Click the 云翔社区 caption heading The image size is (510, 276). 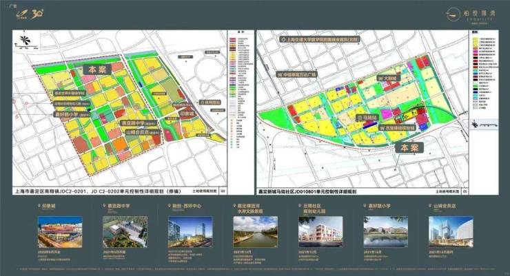(x=314, y=209)
